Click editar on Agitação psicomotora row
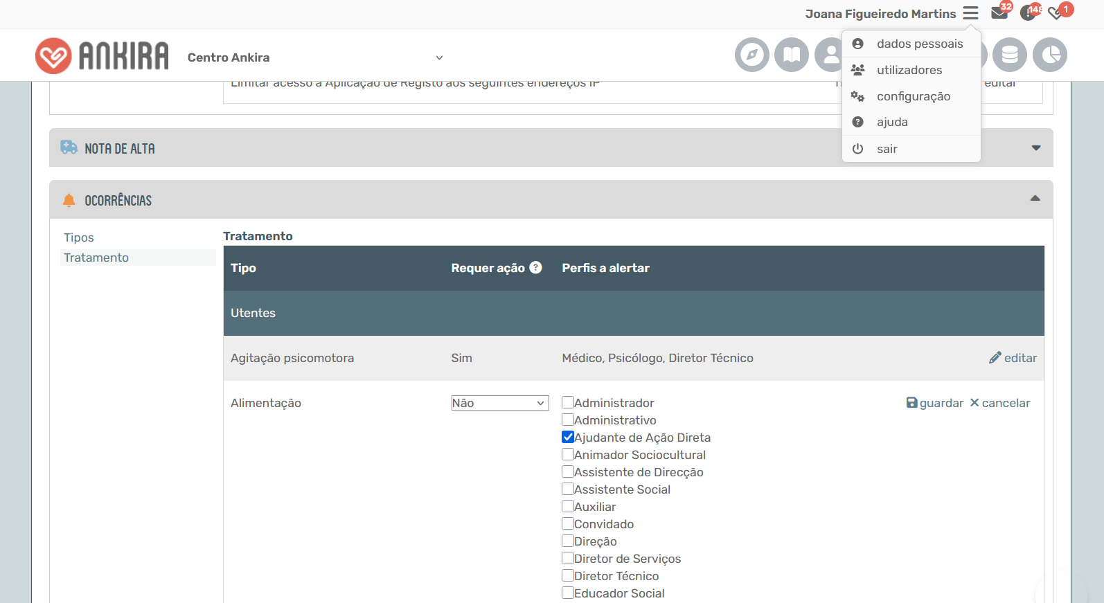 click(1013, 358)
